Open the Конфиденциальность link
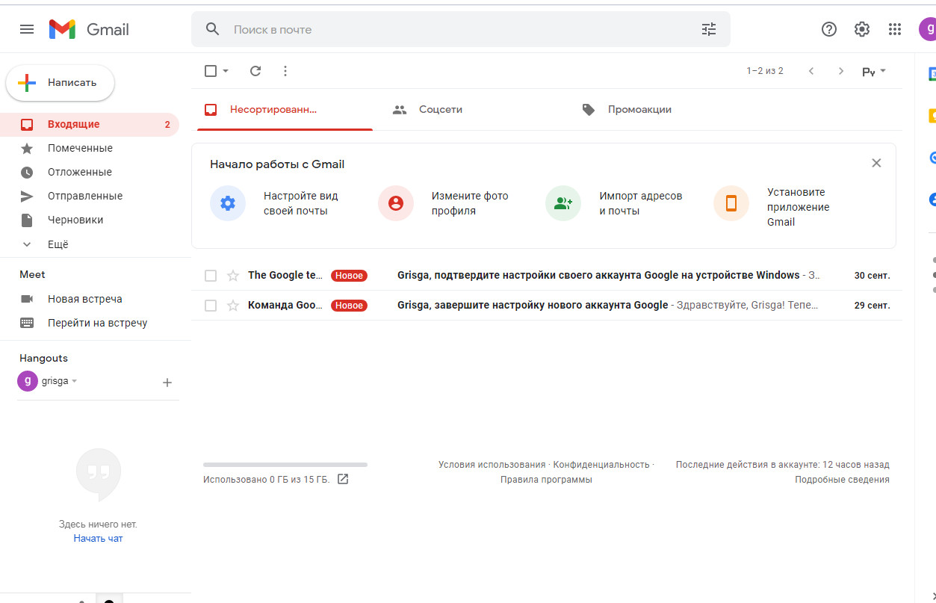 pos(601,465)
